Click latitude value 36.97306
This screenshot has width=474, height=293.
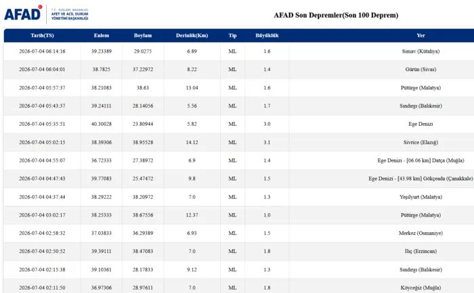102,288
